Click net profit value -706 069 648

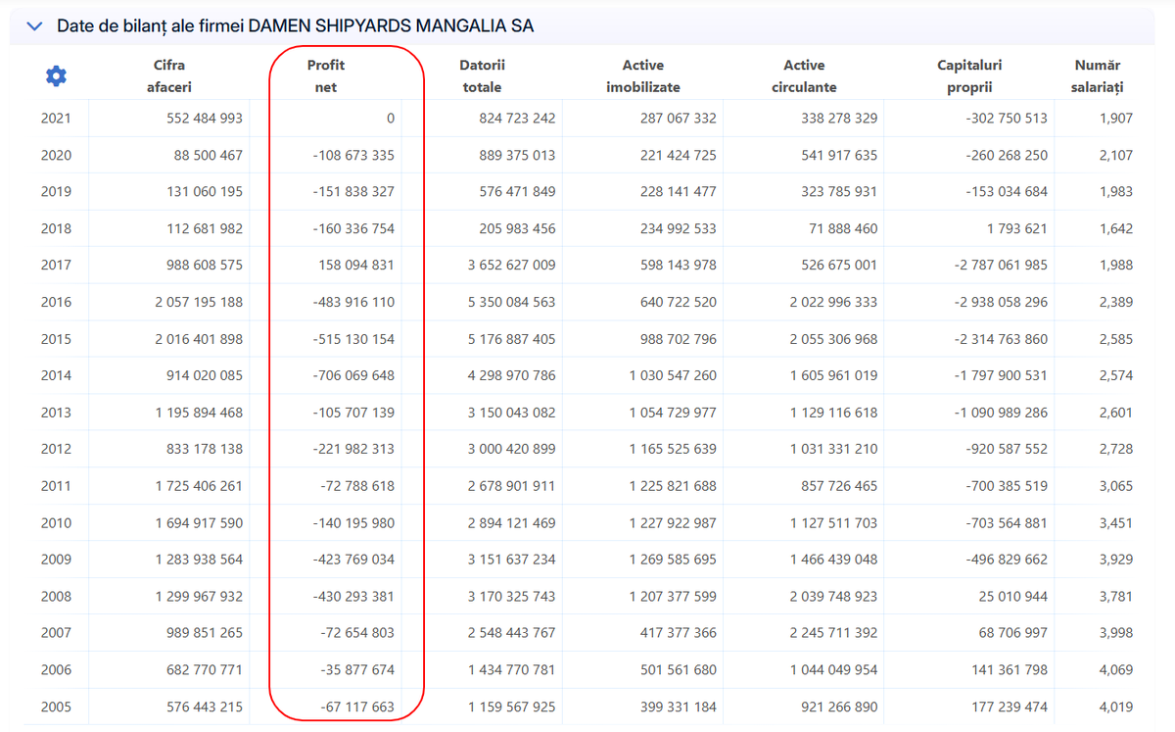(x=353, y=375)
